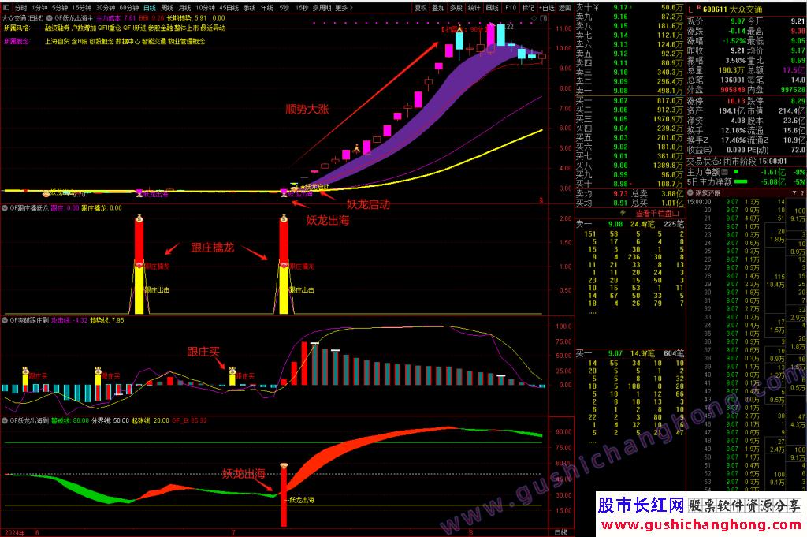
Task: Switch to 30分钟 chart period
Action: [105, 8]
